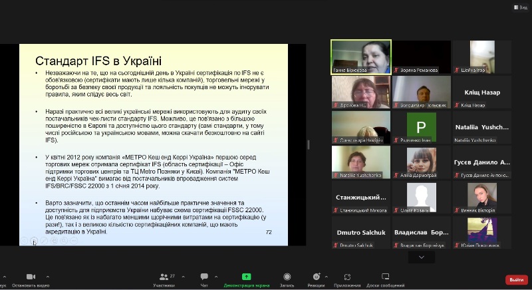Image resolution: width=532 pixels, height=290 pixels.
Task: Select Nataliia Yushchenko's camera video tile
Action: tap(361, 162)
